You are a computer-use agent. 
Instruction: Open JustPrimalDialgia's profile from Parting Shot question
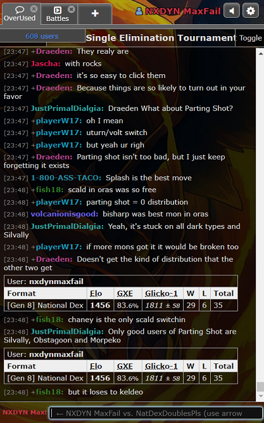tap(67, 108)
